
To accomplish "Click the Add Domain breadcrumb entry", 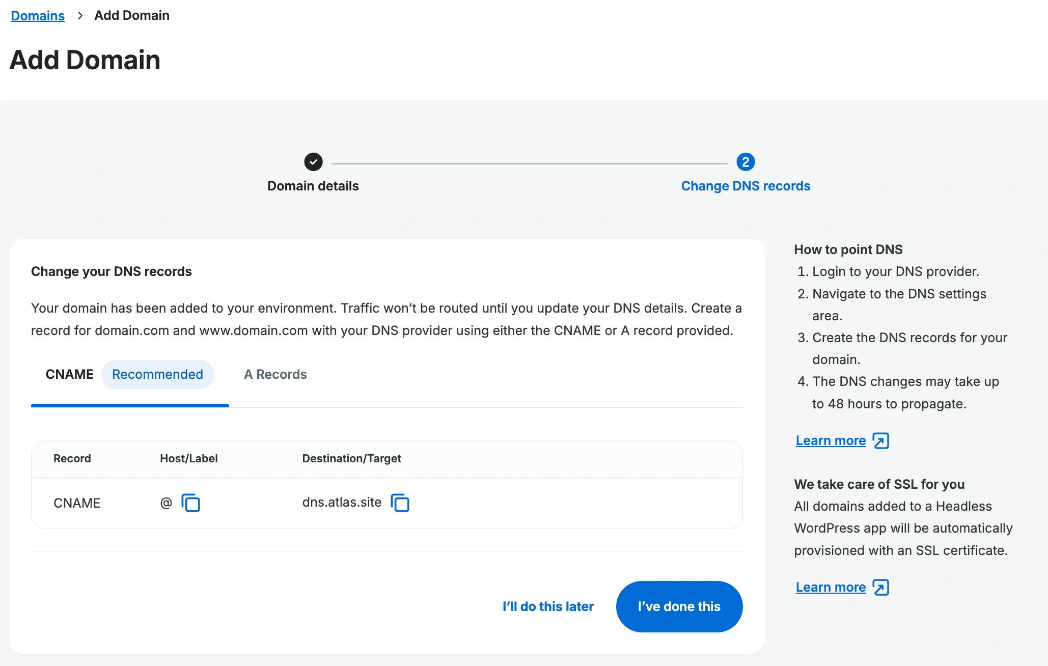I will pos(131,16).
